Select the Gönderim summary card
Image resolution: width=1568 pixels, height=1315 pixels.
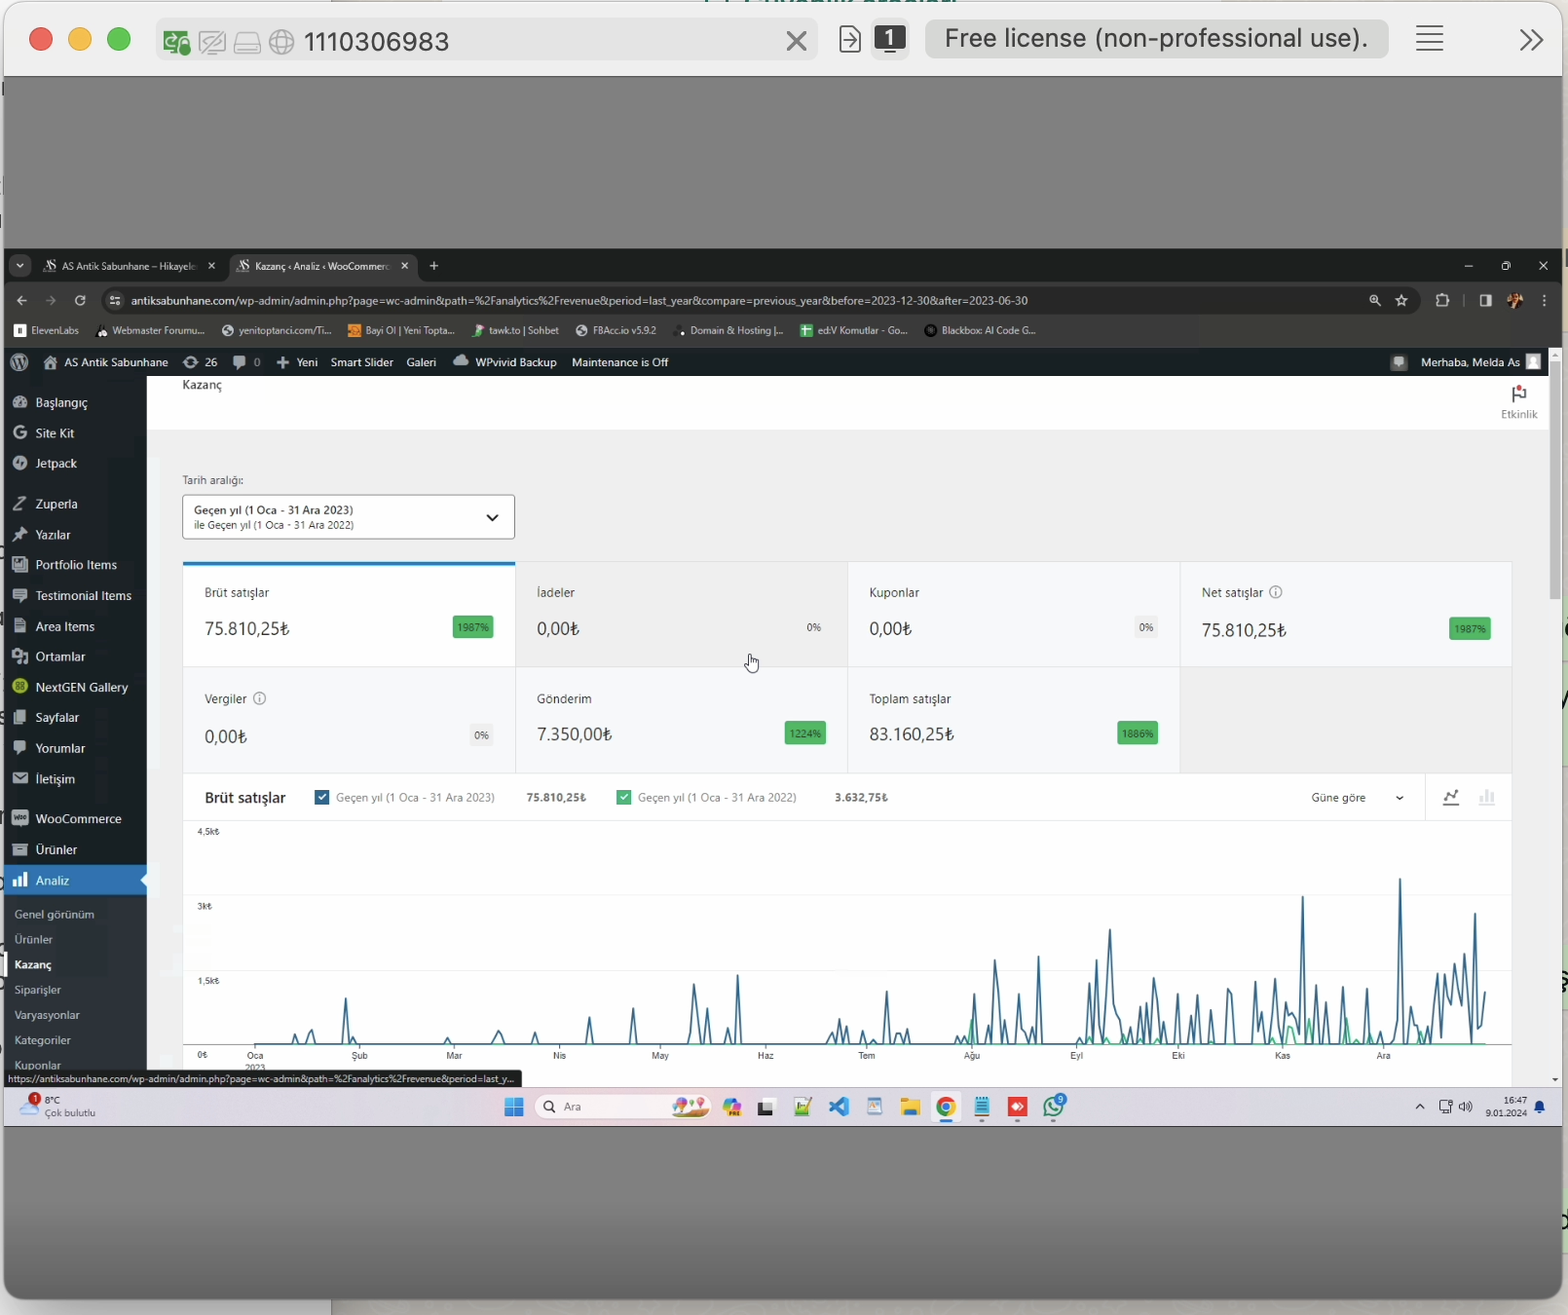click(681, 721)
